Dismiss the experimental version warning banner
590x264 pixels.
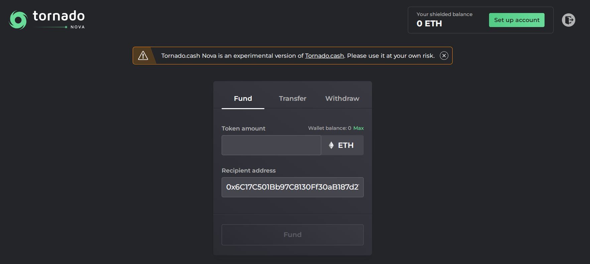tap(444, 56)
